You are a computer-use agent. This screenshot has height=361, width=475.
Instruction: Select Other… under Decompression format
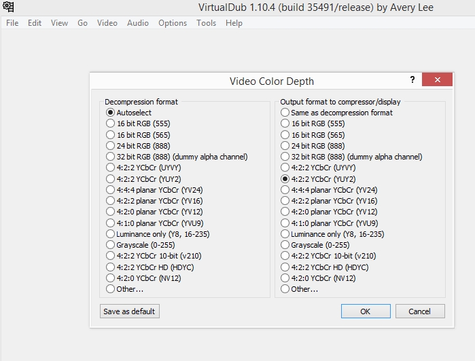111,289
